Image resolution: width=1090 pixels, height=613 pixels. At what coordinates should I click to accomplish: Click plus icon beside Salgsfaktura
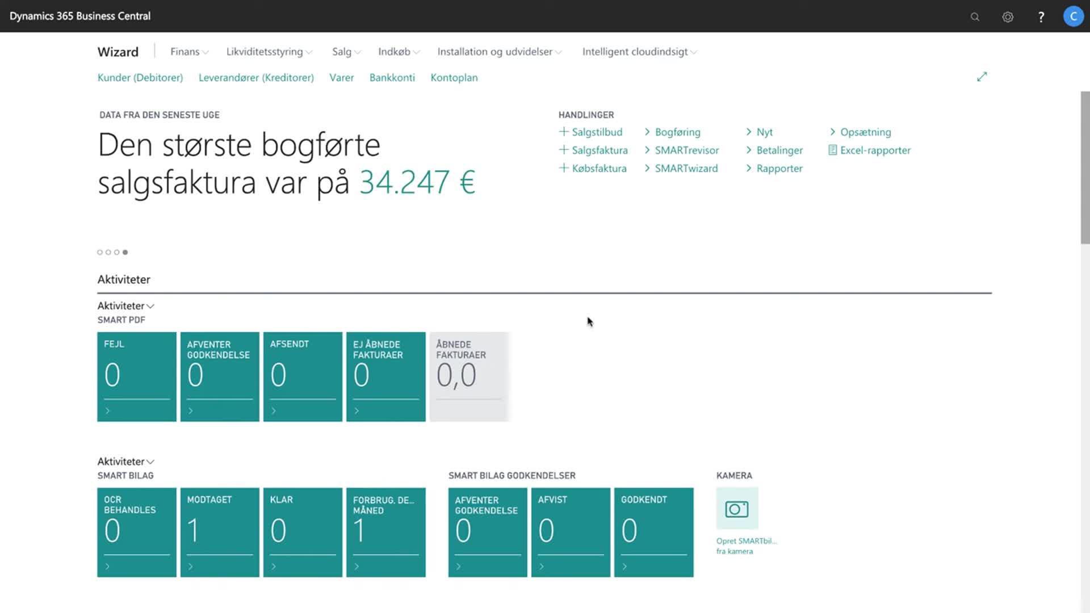click(564, 150)
